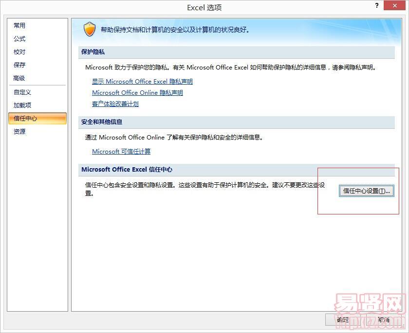Screen dimensions: 409x333
Task: Select the 公式 category
Action: 37,39
